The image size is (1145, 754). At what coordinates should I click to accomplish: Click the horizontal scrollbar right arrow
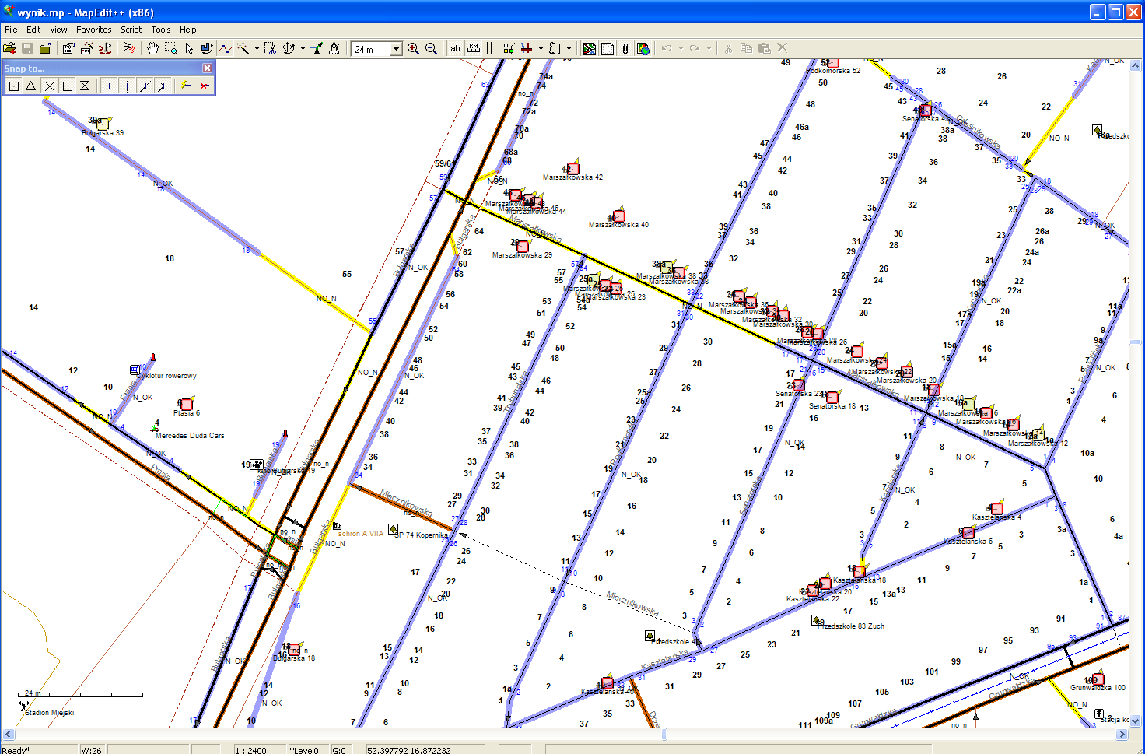[x=1122, y=734]
